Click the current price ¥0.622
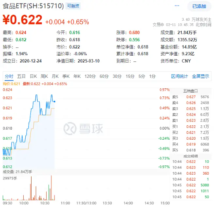Screen dimensions: 214x207 pyautogui.click(x=23, y=20)
